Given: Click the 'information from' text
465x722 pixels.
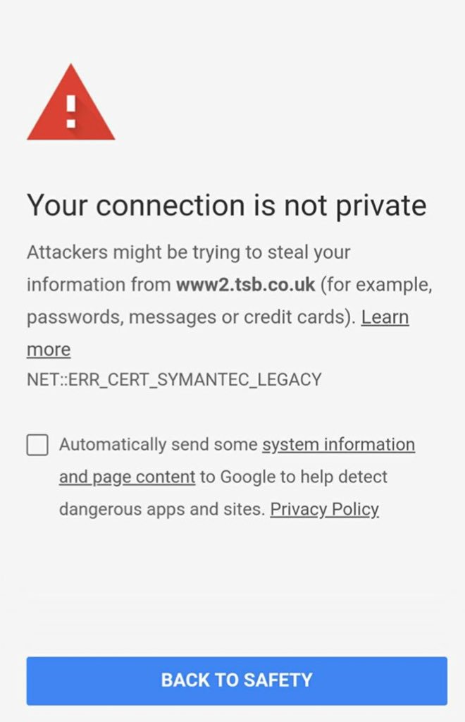Looking at the screenshot, I should point(99,285).
